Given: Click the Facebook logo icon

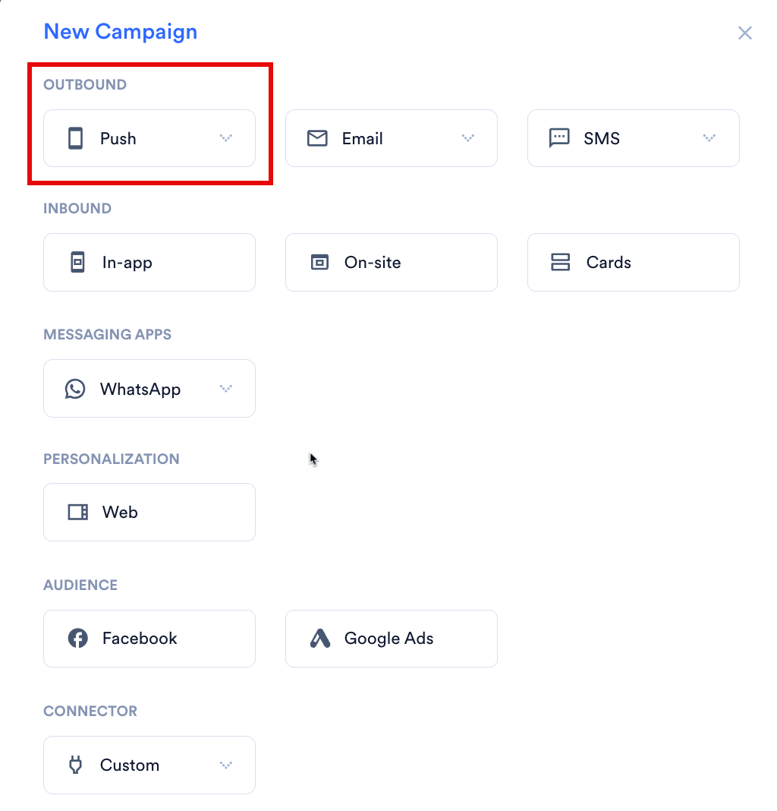Looking at the screenshot, I should [78, 639].
